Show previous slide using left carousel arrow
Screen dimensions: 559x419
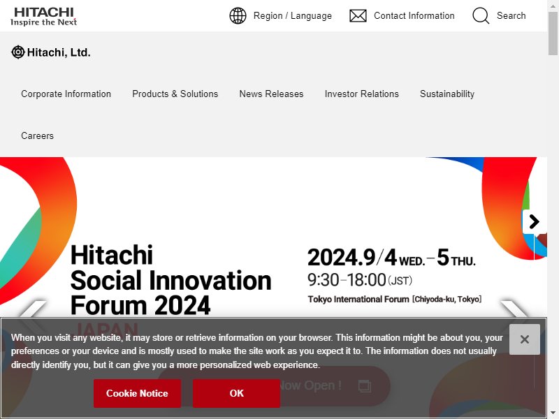click(33, 309)
